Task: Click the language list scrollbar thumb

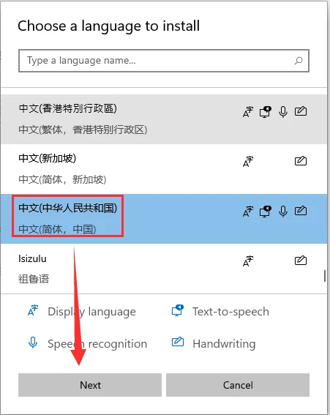Action: click(x=325, y=276)
